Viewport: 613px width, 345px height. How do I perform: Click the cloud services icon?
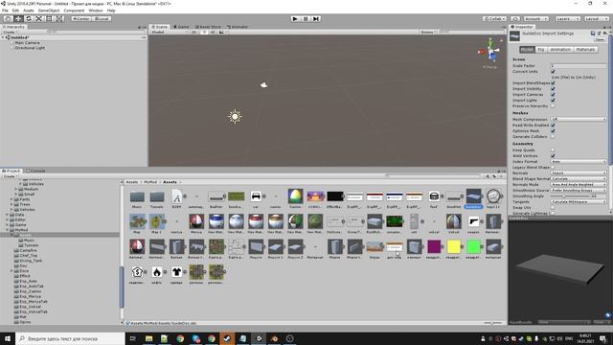tap(515, 18)
